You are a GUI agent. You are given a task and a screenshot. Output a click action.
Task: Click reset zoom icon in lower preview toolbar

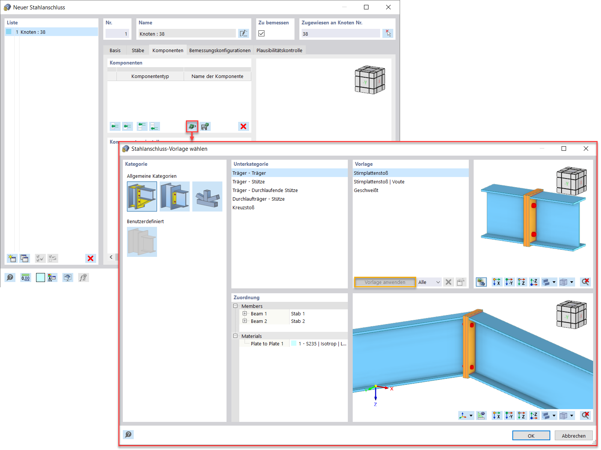(585, 415)
